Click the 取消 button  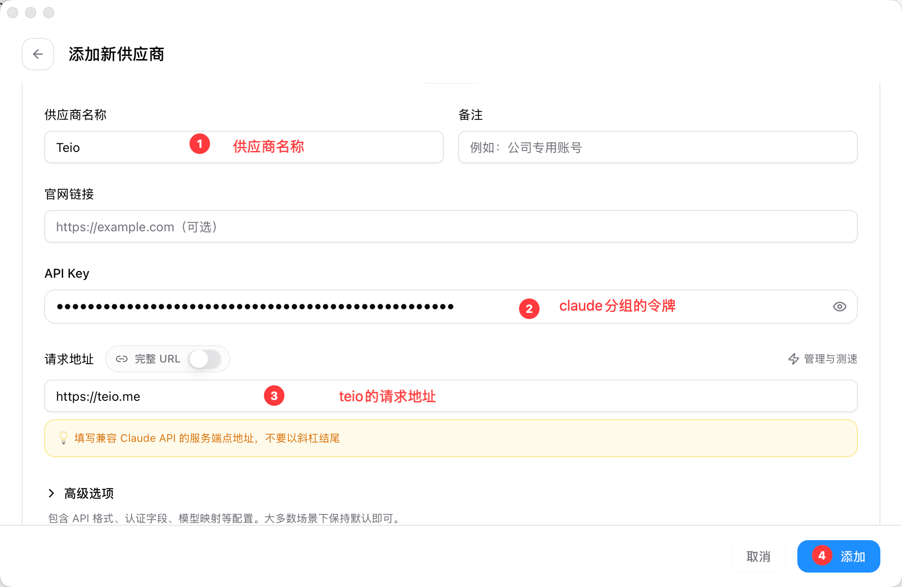click(759, 556)
